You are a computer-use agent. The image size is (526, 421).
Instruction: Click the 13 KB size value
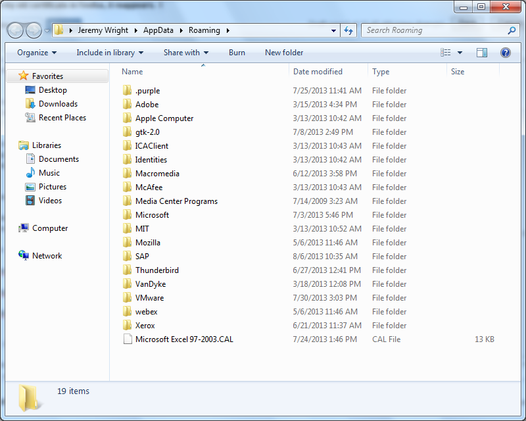pyautogui.click(x=485, y=339)
